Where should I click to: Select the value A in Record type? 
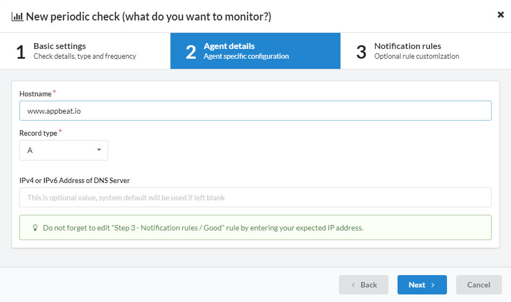coord(30,150)
